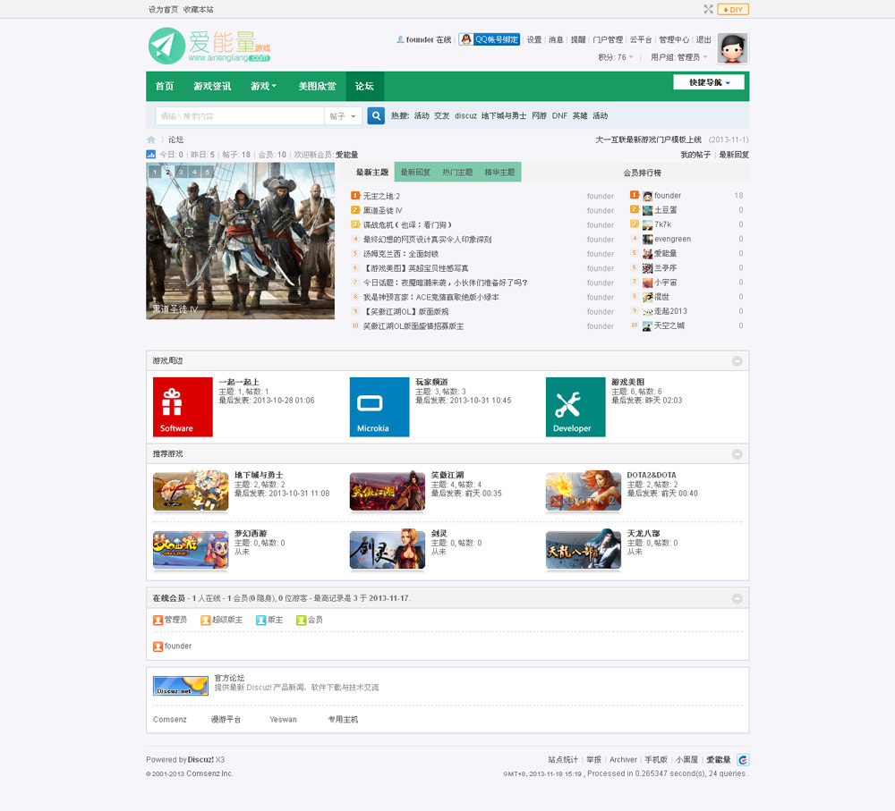Expand the 积分: 76 dropdown
Screen dimensions: 895x811
click(x=616, y=57)
